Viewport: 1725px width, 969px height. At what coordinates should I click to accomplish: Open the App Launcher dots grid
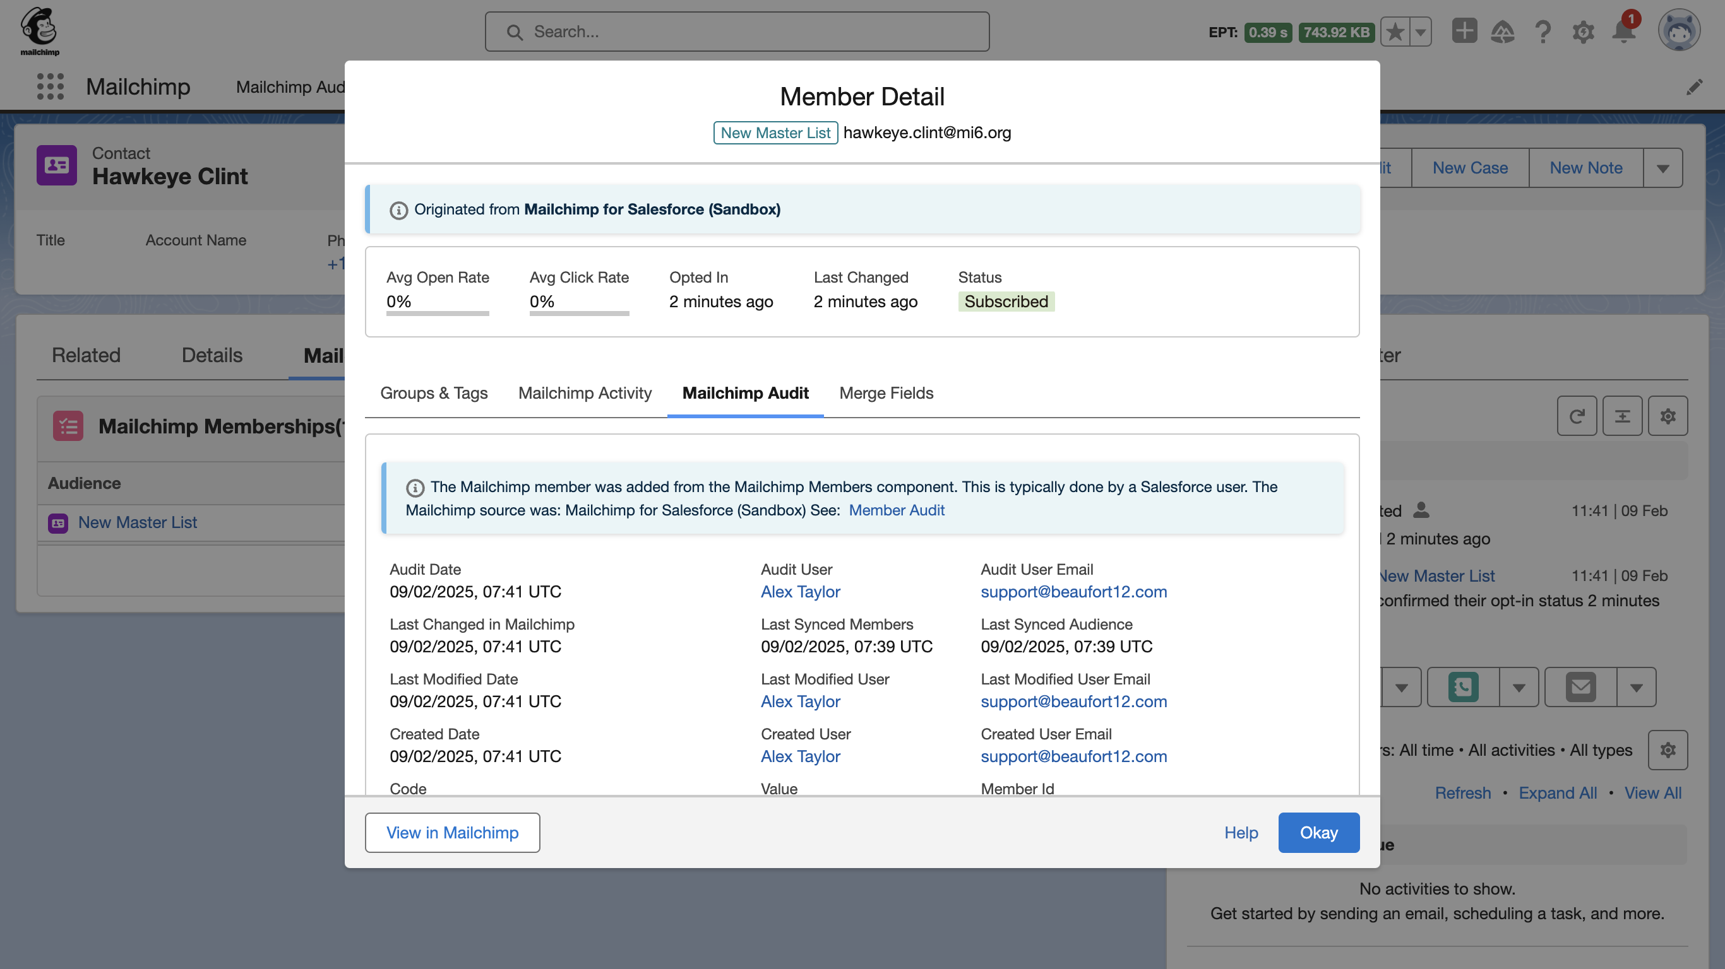[51, 86]
